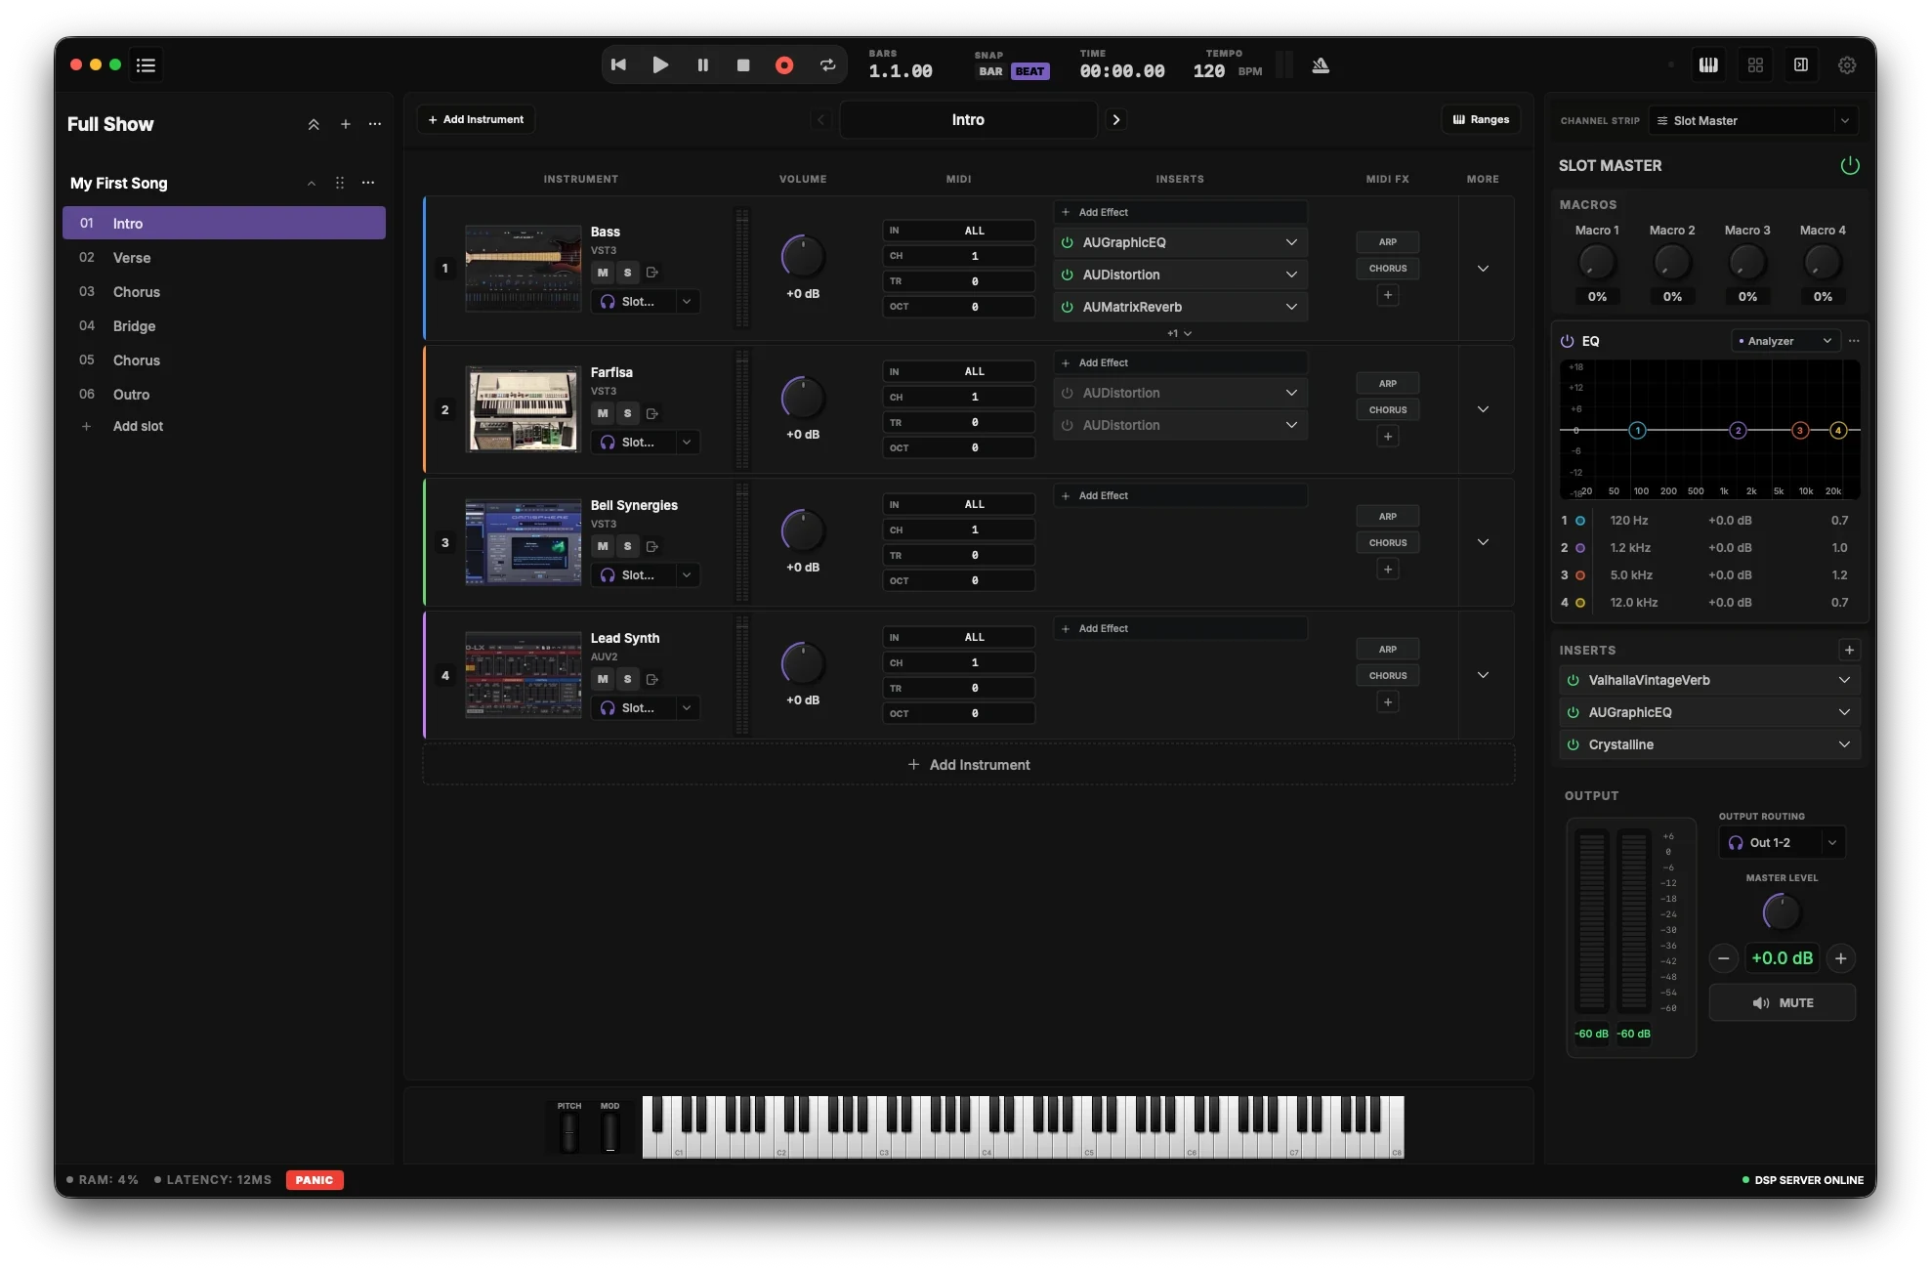Add a new song with the plus icon
Image resolution: width=1931 pixels, height=1270 pixels.
tap(345, 124)
